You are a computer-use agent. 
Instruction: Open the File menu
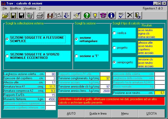[x=5, y=8]
